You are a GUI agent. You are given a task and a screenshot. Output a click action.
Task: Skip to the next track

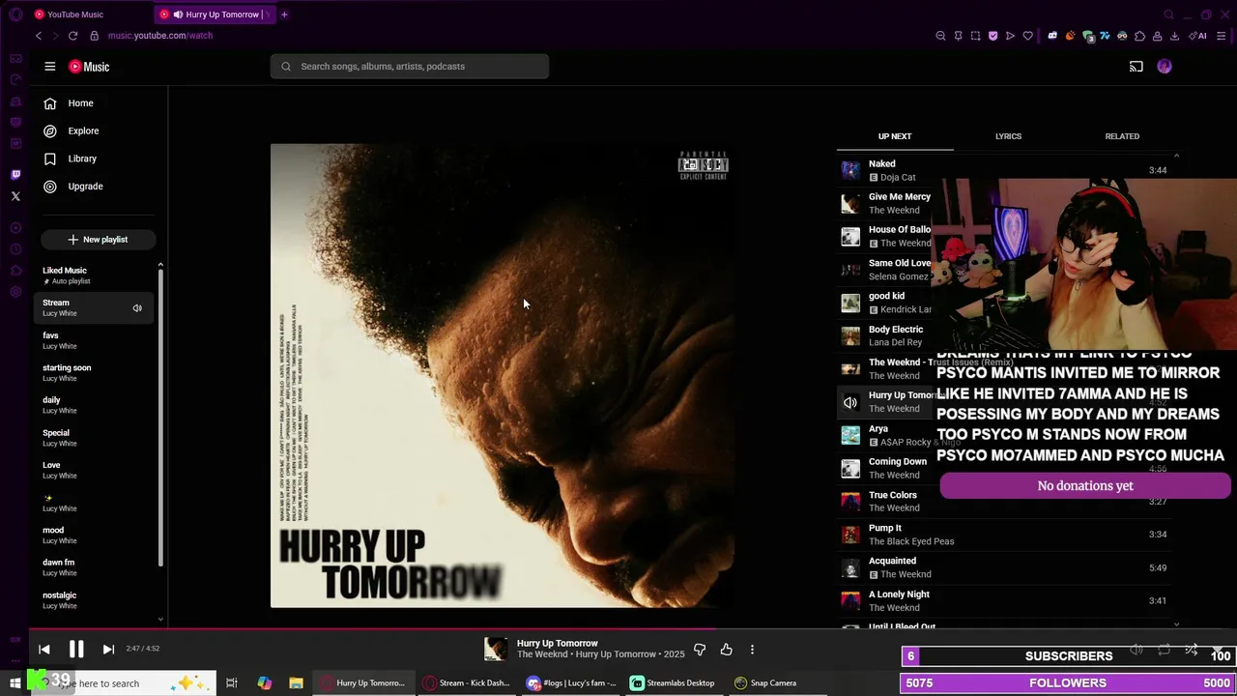coord(108,650)
